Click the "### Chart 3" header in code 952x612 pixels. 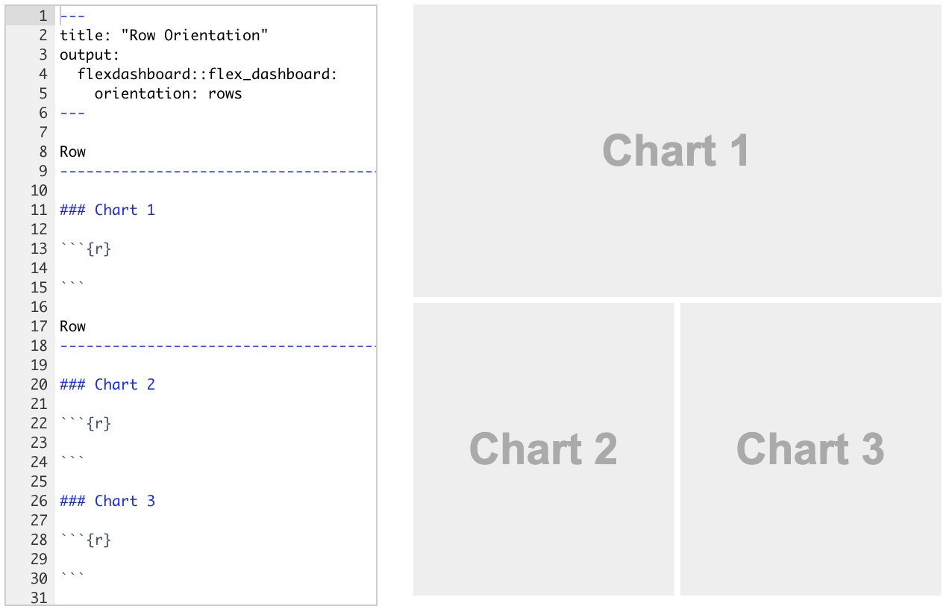107,501
